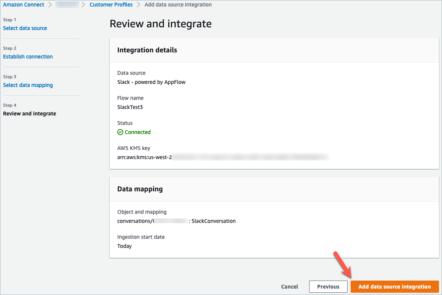442x295 pixels.
Task: Click Step 4 Review and integrate label
Action: [x=29, y=114]
